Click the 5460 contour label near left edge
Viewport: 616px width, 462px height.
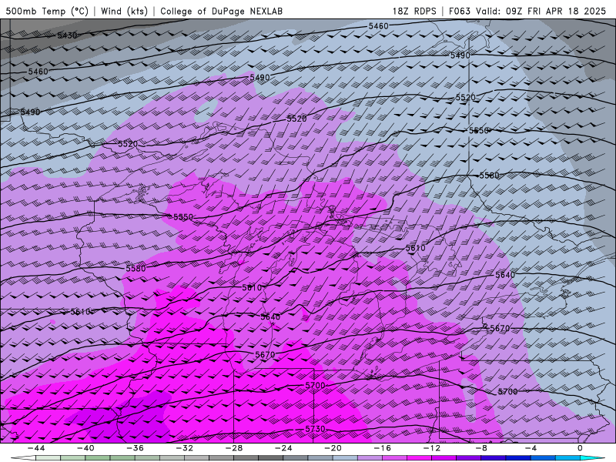(38, 72)
